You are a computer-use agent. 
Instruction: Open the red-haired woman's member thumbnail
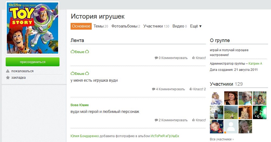(231, 98)
